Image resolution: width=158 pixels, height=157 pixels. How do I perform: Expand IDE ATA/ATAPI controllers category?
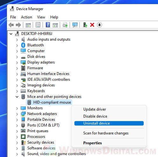(x=17, y=80)
